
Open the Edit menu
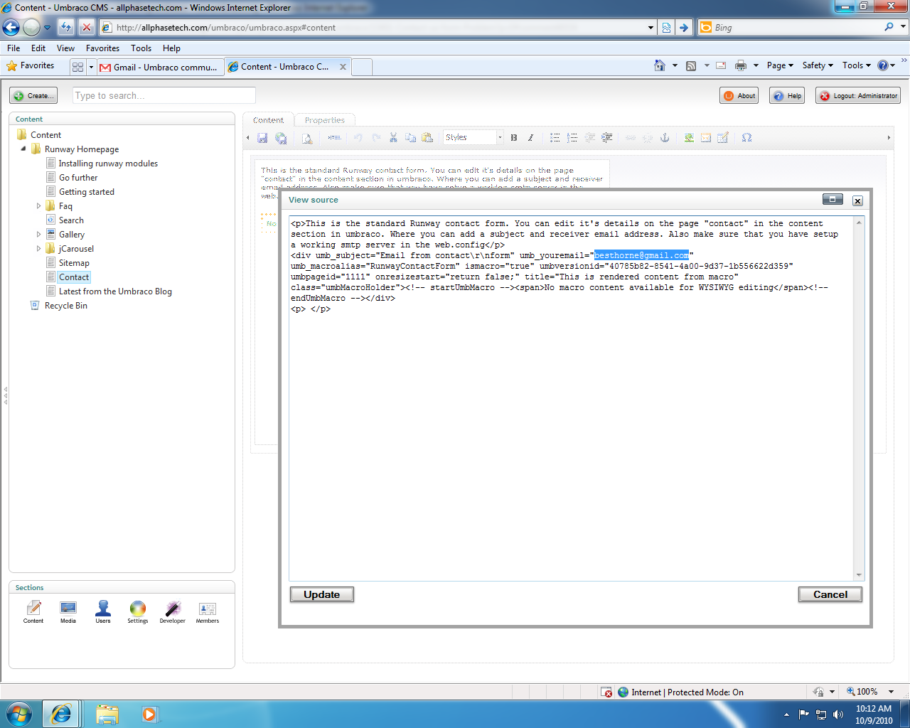point(38,48)
